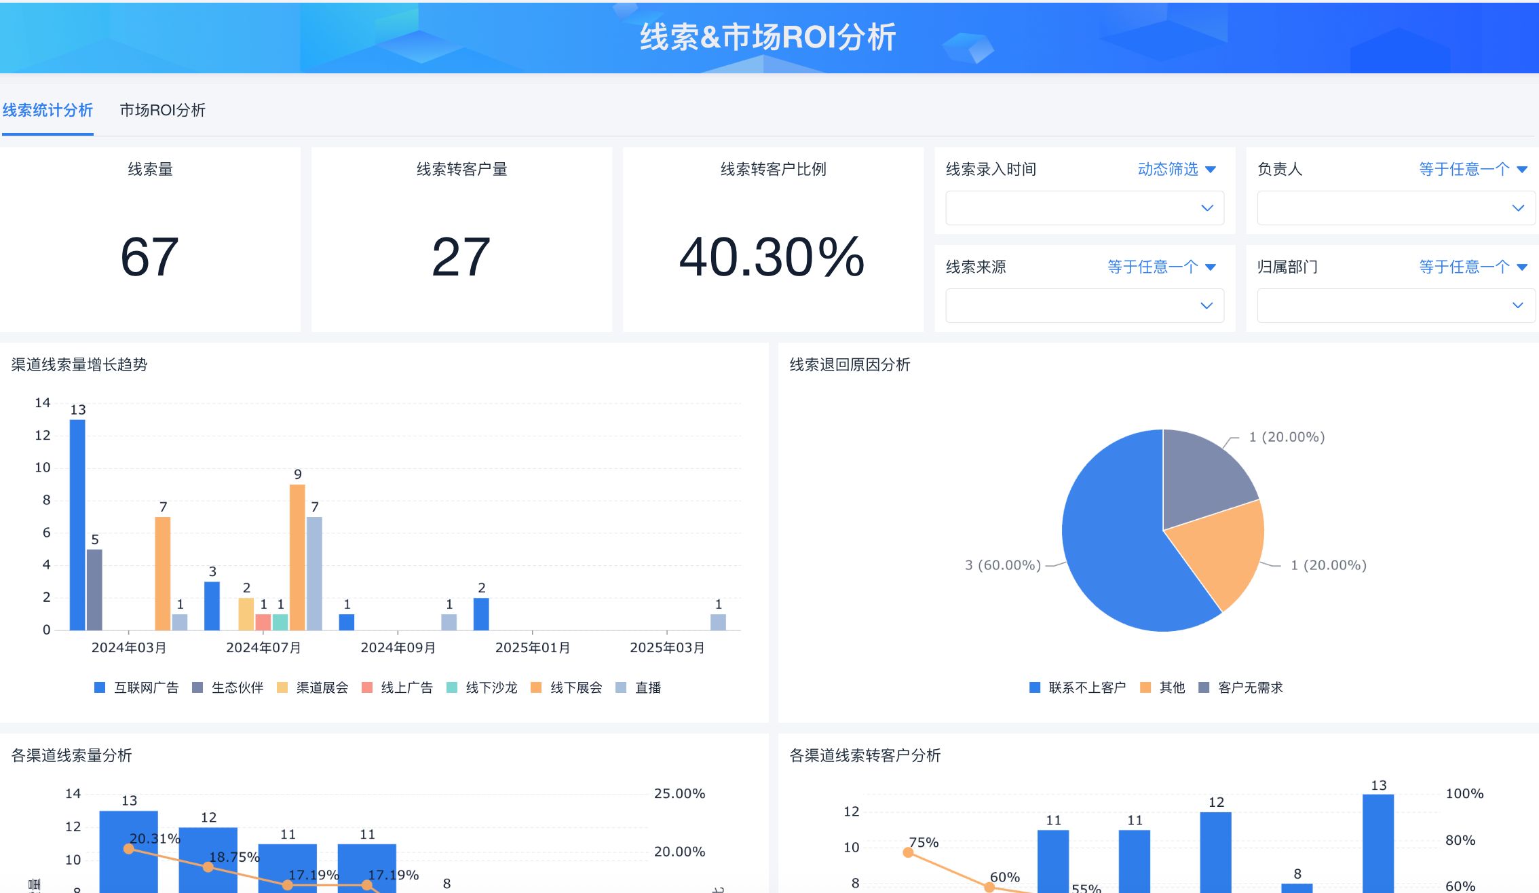Viewport: 1539px width, 893px height.
Task: Toggle 线上广告 legend marker
Action: [x=367, y=687]
